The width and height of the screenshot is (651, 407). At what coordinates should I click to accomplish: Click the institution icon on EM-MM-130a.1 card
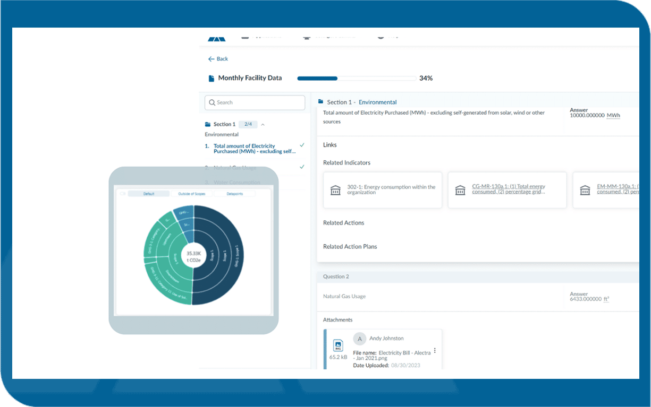(585, 190)
